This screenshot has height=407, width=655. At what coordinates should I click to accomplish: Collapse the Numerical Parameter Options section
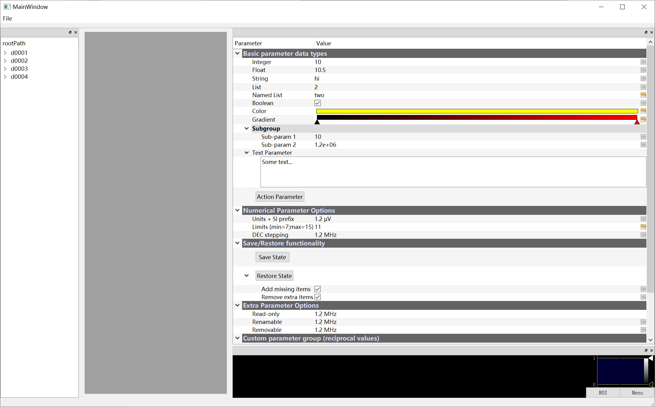click(x=238, y=210)
